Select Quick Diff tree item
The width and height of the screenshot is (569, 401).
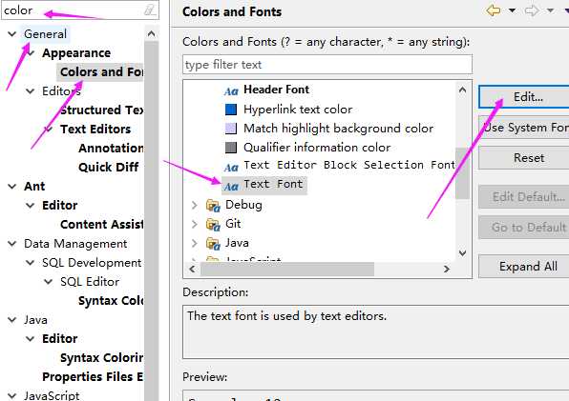(108, 168)
